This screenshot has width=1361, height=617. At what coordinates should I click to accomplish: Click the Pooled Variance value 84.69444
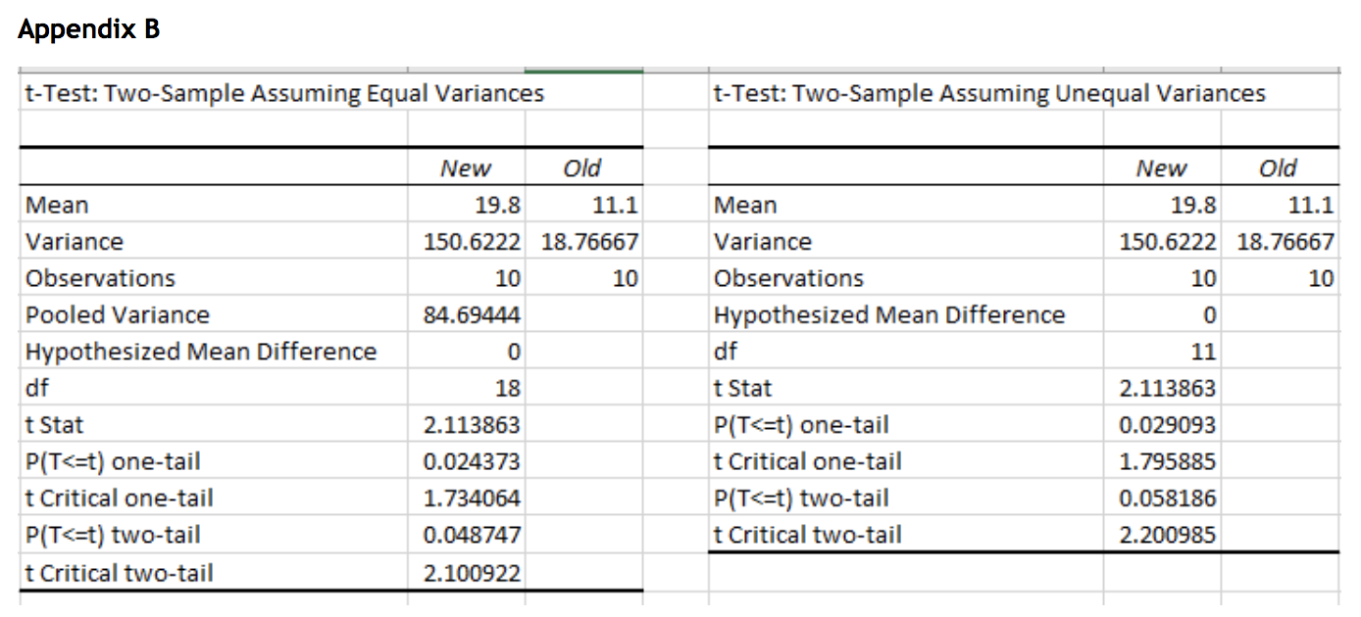471,315
